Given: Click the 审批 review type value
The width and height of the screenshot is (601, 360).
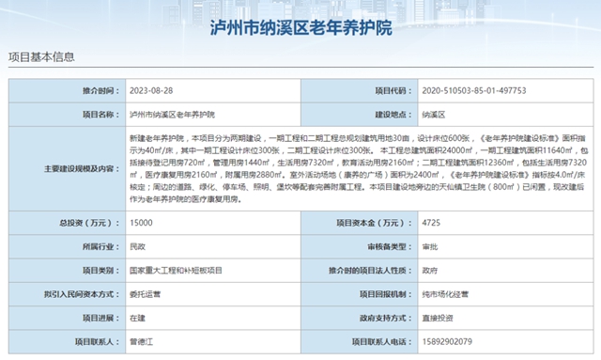Looking at the screenshot, I should pos(430,246).
